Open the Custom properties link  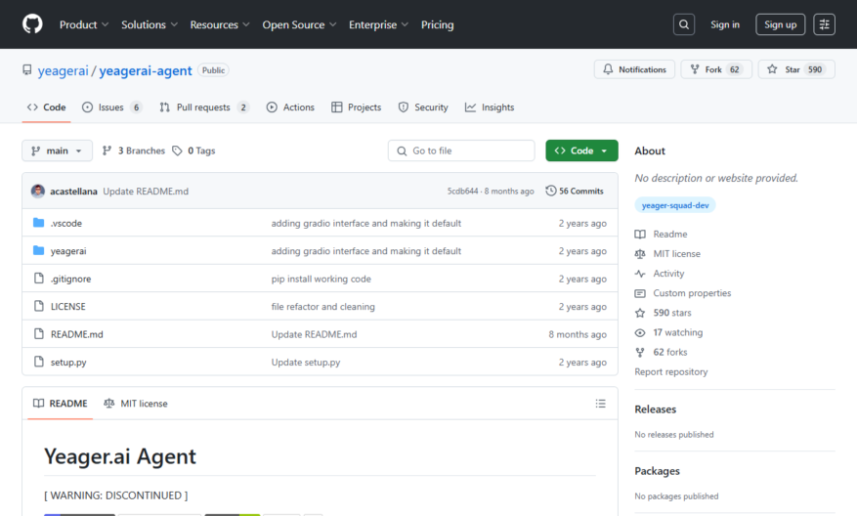tap(692, 293)
